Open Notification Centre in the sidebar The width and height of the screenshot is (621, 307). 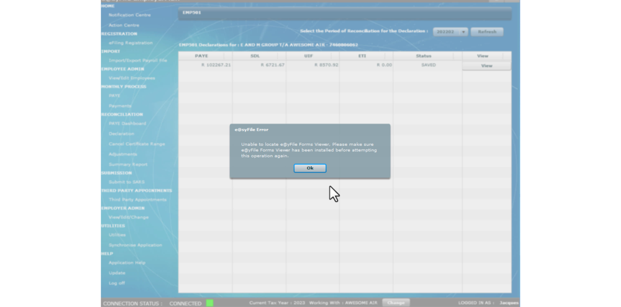click(129, 15)
